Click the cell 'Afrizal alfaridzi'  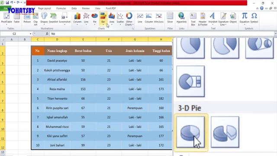[57, 80]
